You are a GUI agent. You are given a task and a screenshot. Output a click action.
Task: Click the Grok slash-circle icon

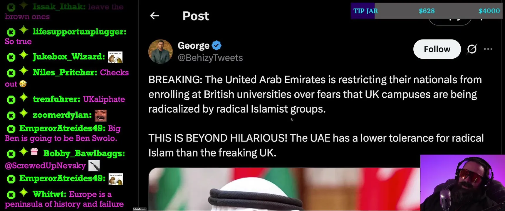(x=472, y=49)
